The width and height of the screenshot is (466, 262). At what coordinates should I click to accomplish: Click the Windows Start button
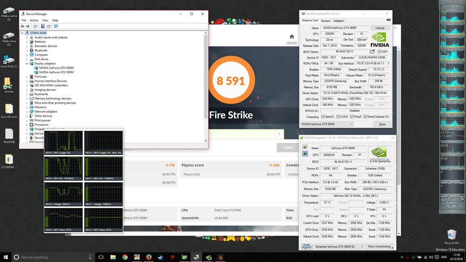[5, 257]
